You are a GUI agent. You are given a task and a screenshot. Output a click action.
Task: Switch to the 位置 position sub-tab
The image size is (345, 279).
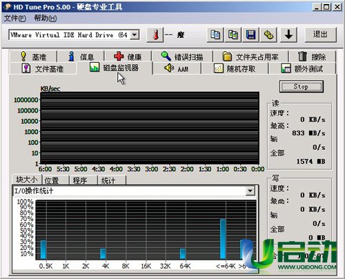pyautogui.click(x=55, y=180)
